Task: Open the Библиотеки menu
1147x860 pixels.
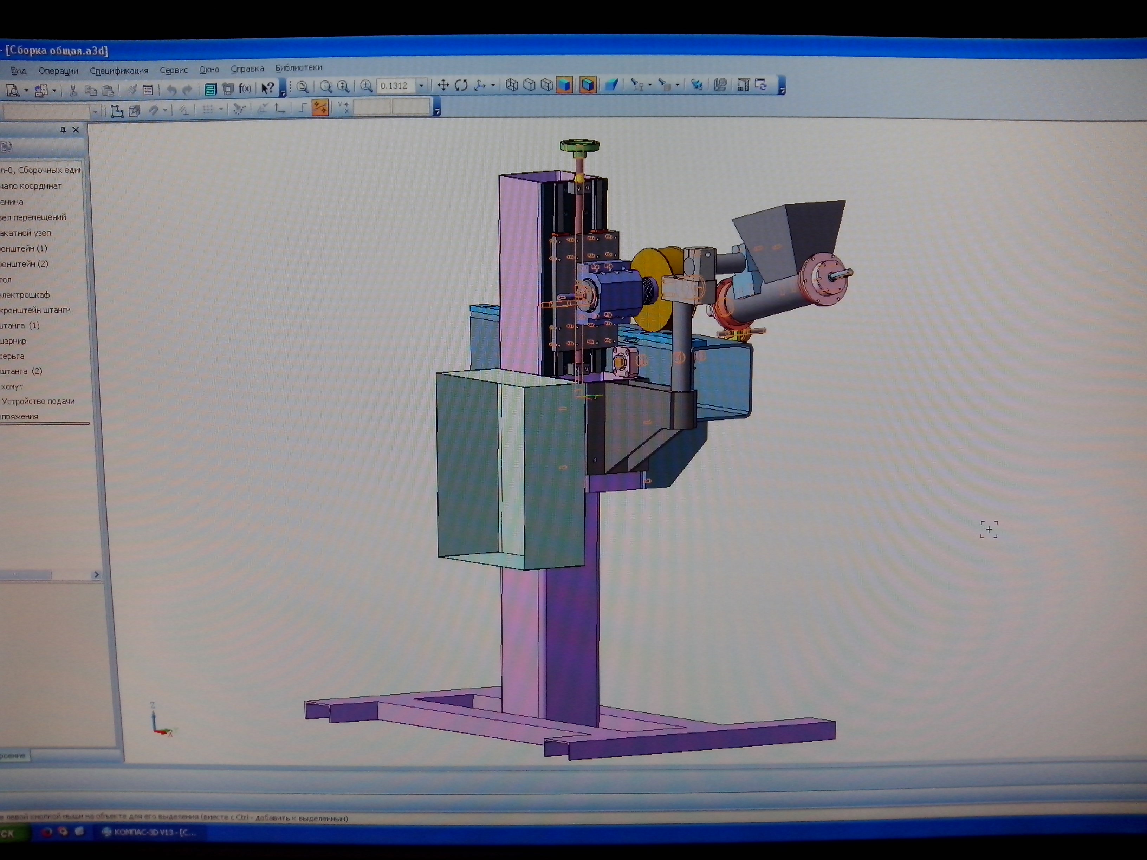Action: (299, 68)
